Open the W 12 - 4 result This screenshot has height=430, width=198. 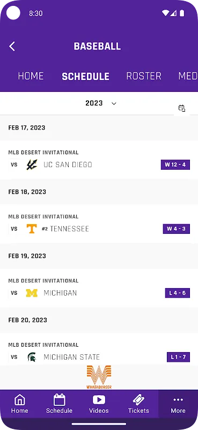[x=175, y=165]
